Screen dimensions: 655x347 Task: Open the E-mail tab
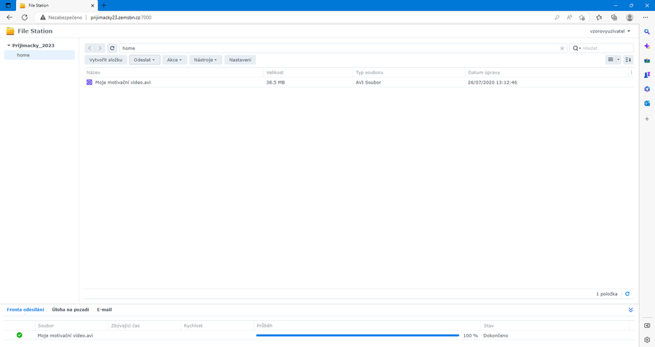click(104, 310)
